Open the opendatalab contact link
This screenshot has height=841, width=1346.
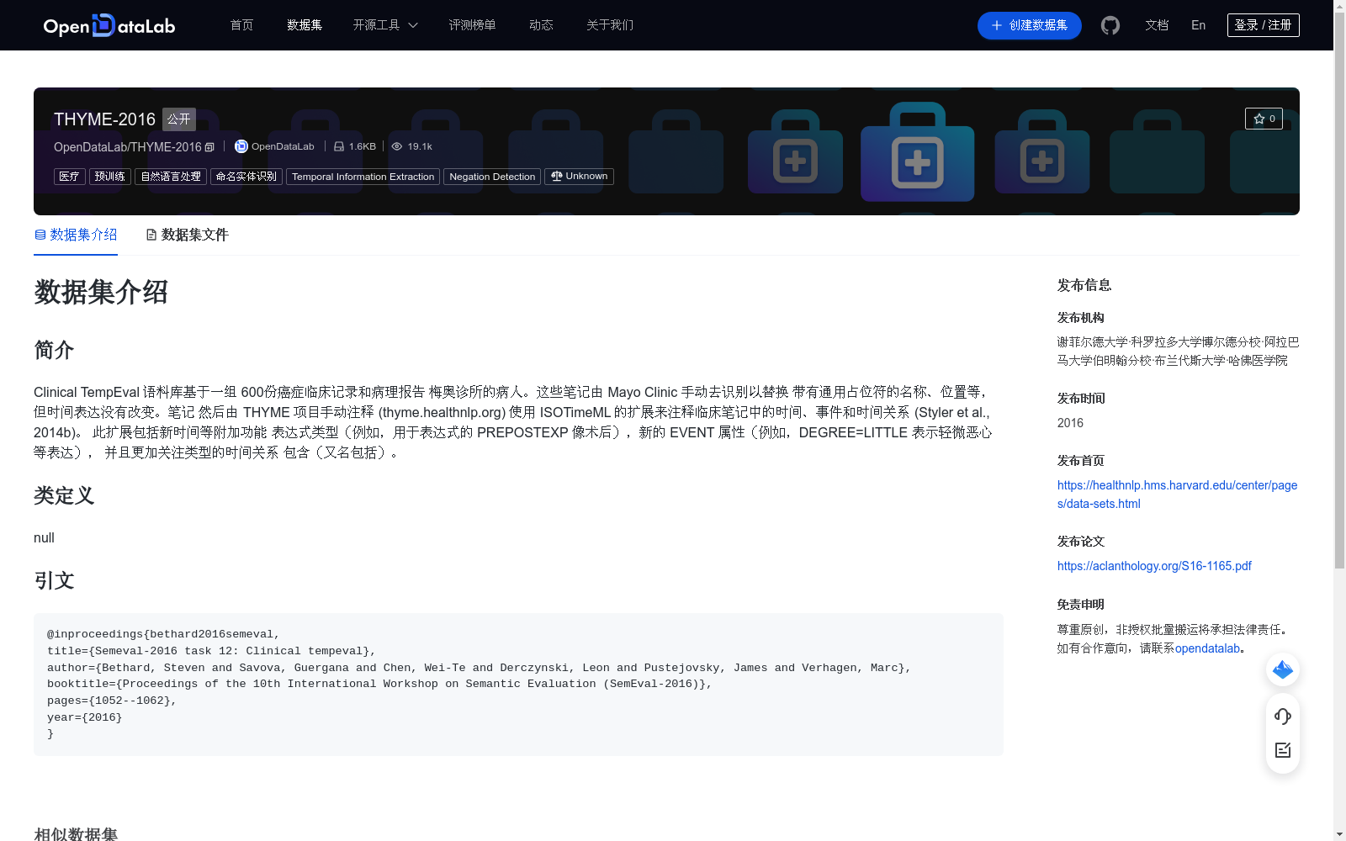click(x=1207, y=648)
